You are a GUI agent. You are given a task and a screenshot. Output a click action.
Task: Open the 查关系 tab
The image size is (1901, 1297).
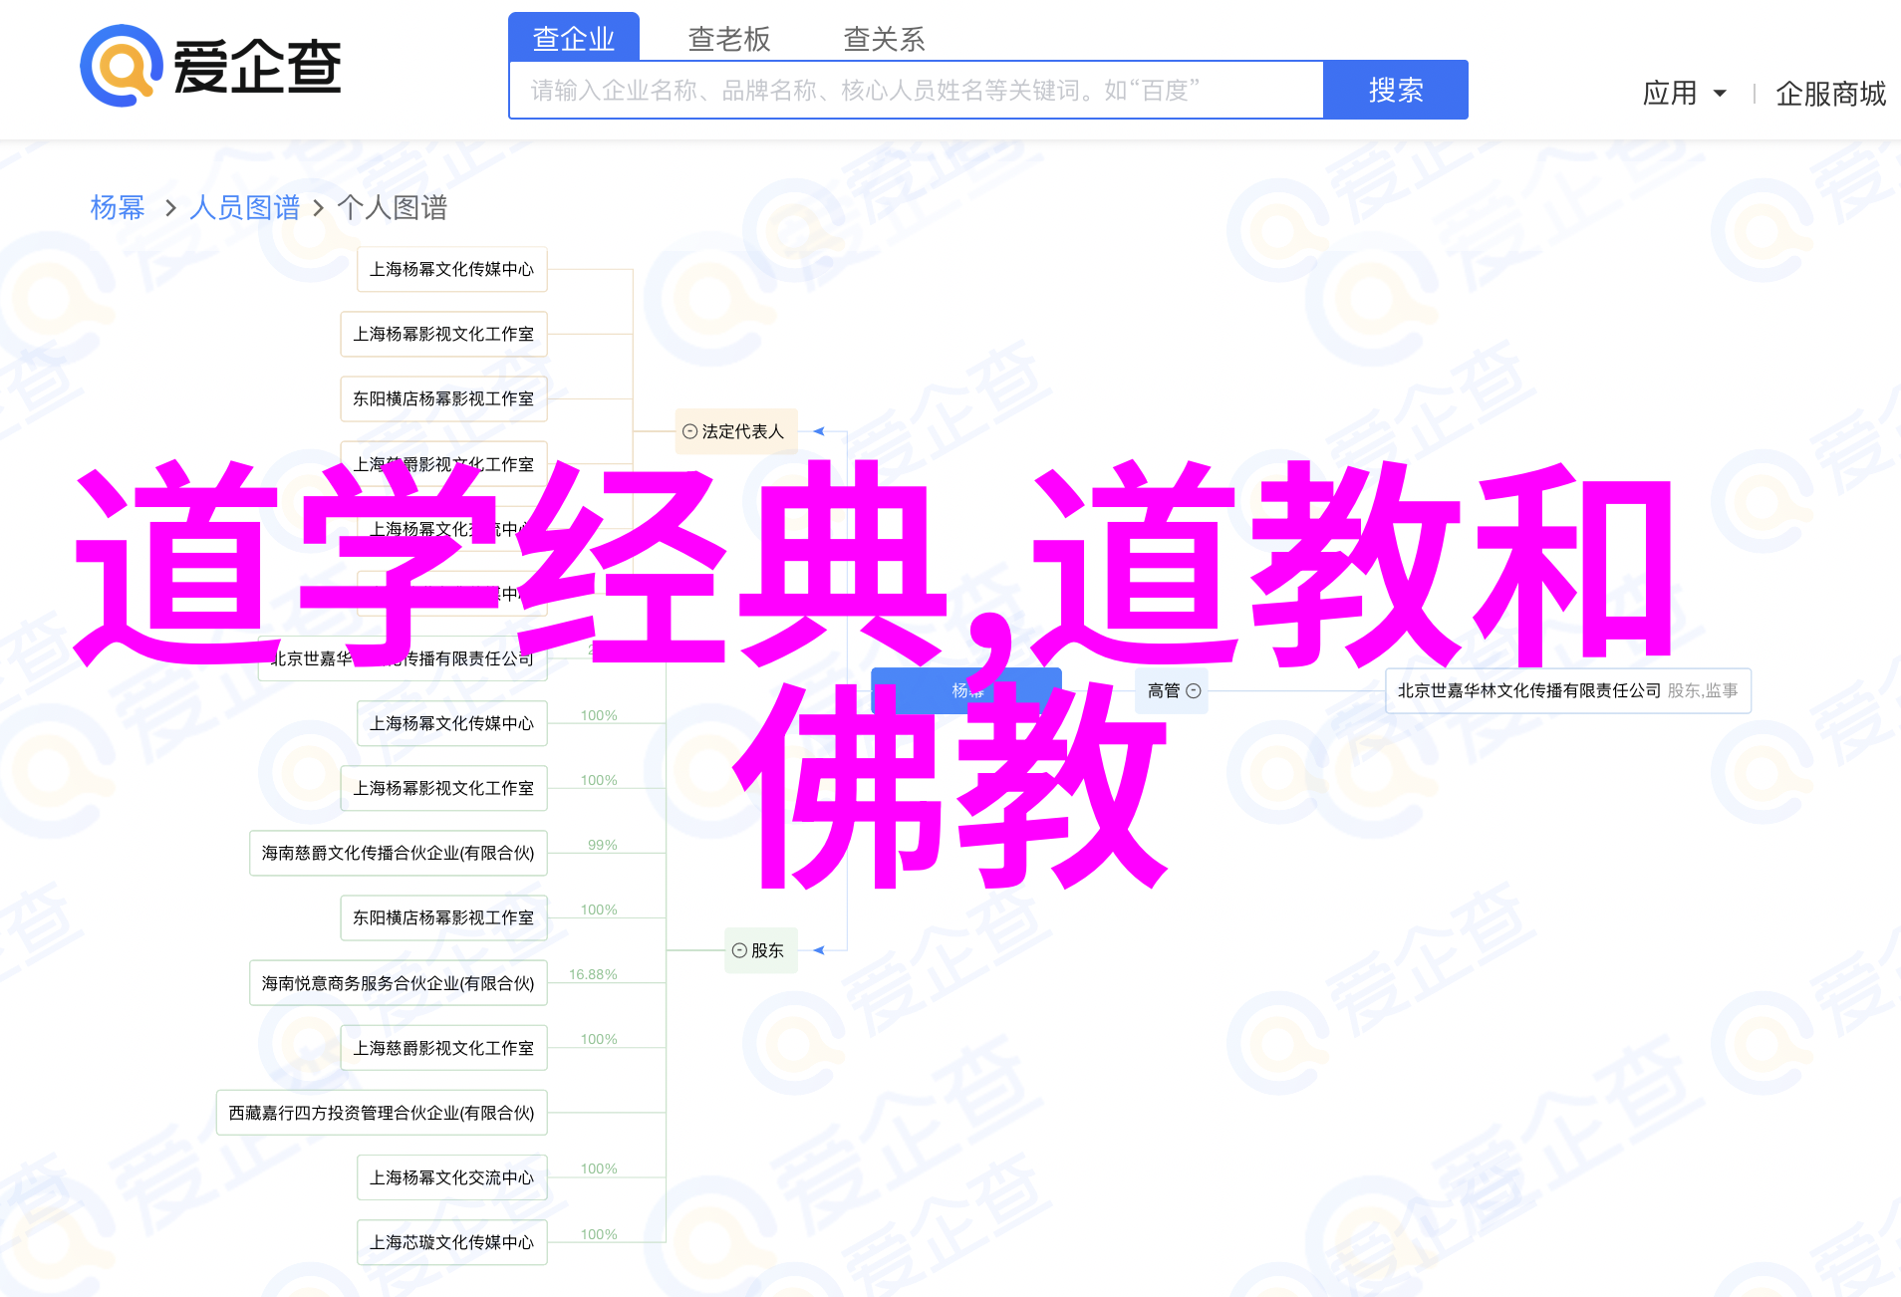pyautogui.click(x=885, y=39)
